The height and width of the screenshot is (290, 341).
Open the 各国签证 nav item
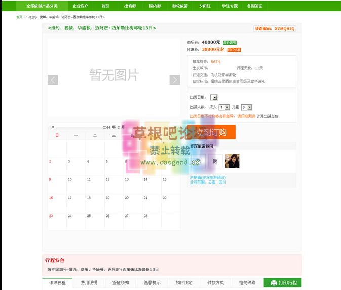click(255, 6)
